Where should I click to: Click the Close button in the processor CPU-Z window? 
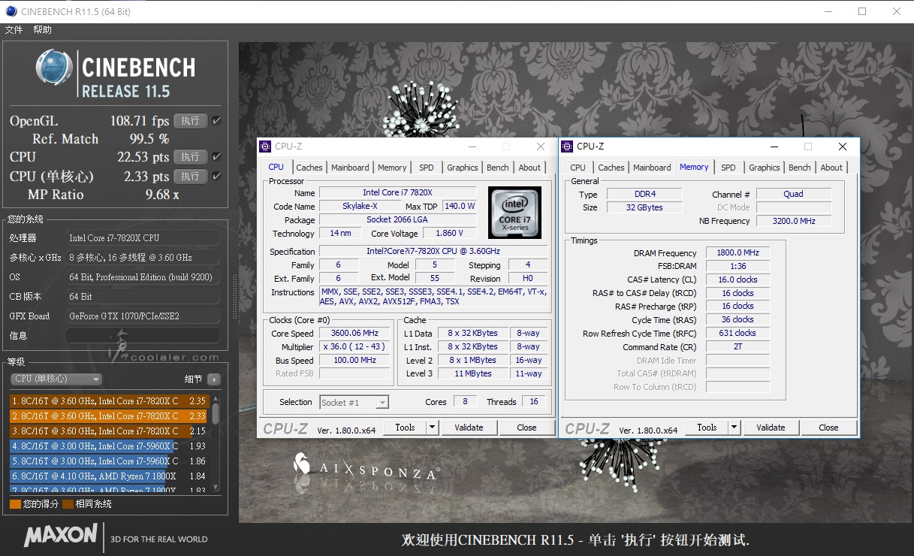[x=526, y=428]
